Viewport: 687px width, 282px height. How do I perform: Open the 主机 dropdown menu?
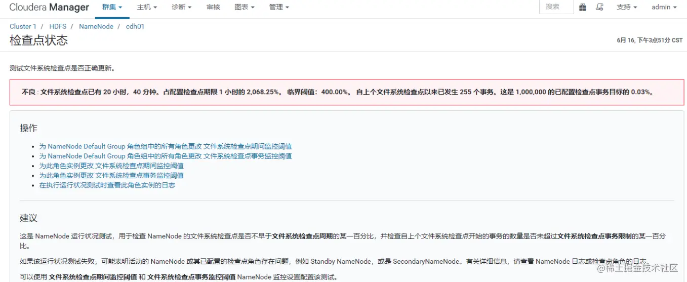click(x=147, y=7)
